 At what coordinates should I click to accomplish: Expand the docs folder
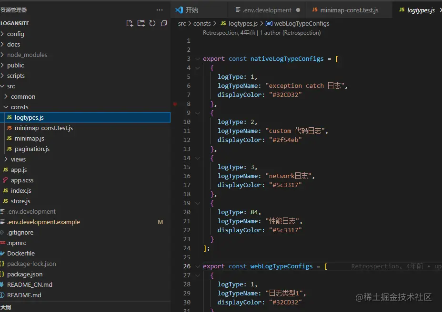click(x=2, y=44)
